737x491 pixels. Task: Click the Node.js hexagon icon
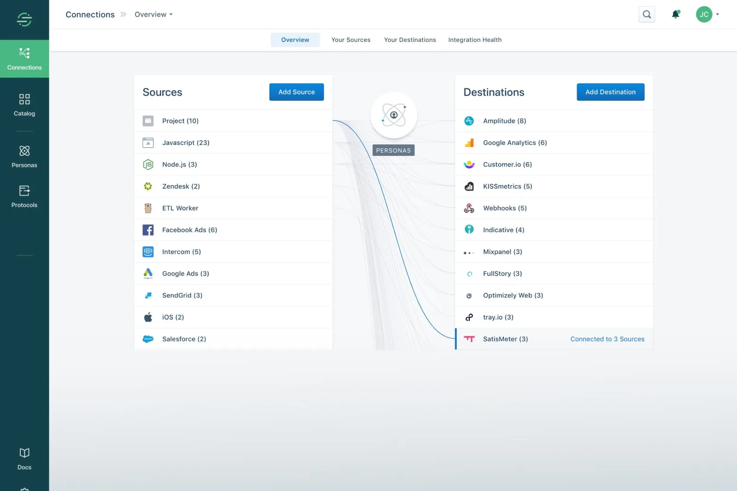(148, 164)
